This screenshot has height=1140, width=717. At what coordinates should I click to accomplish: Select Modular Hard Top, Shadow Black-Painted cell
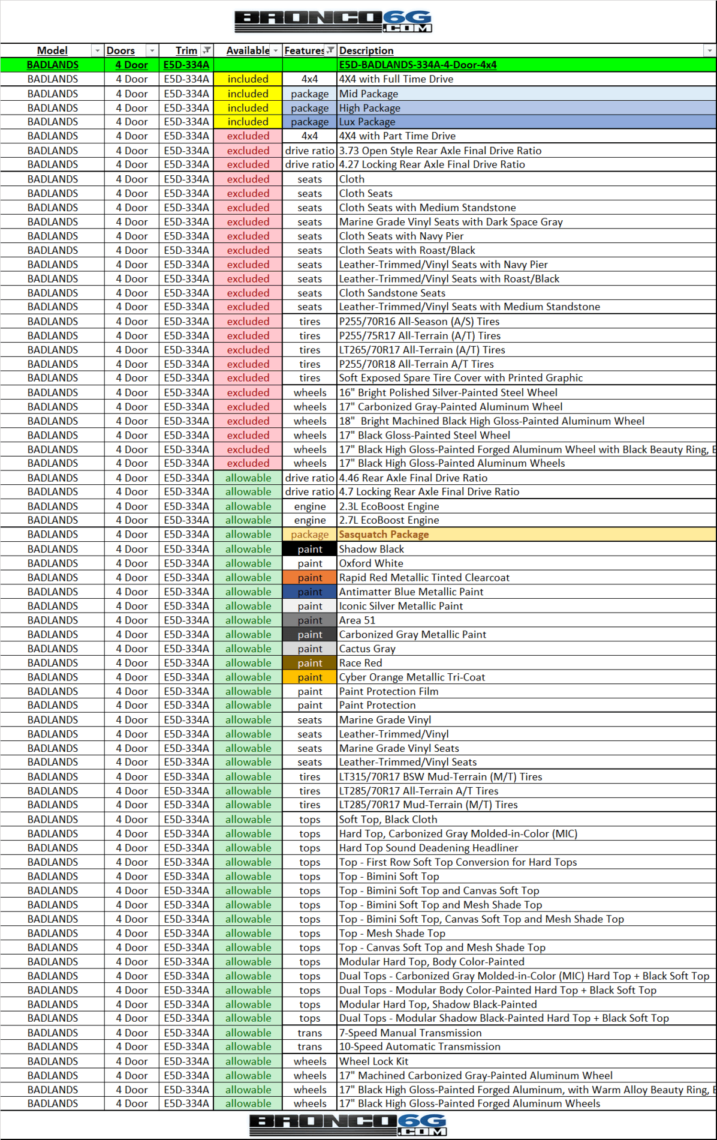[x=527, y=1004]
